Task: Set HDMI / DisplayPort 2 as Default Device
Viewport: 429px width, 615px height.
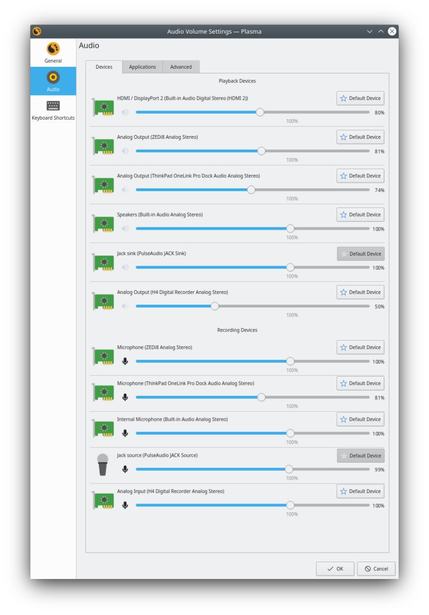Action: tap(360, 98)
